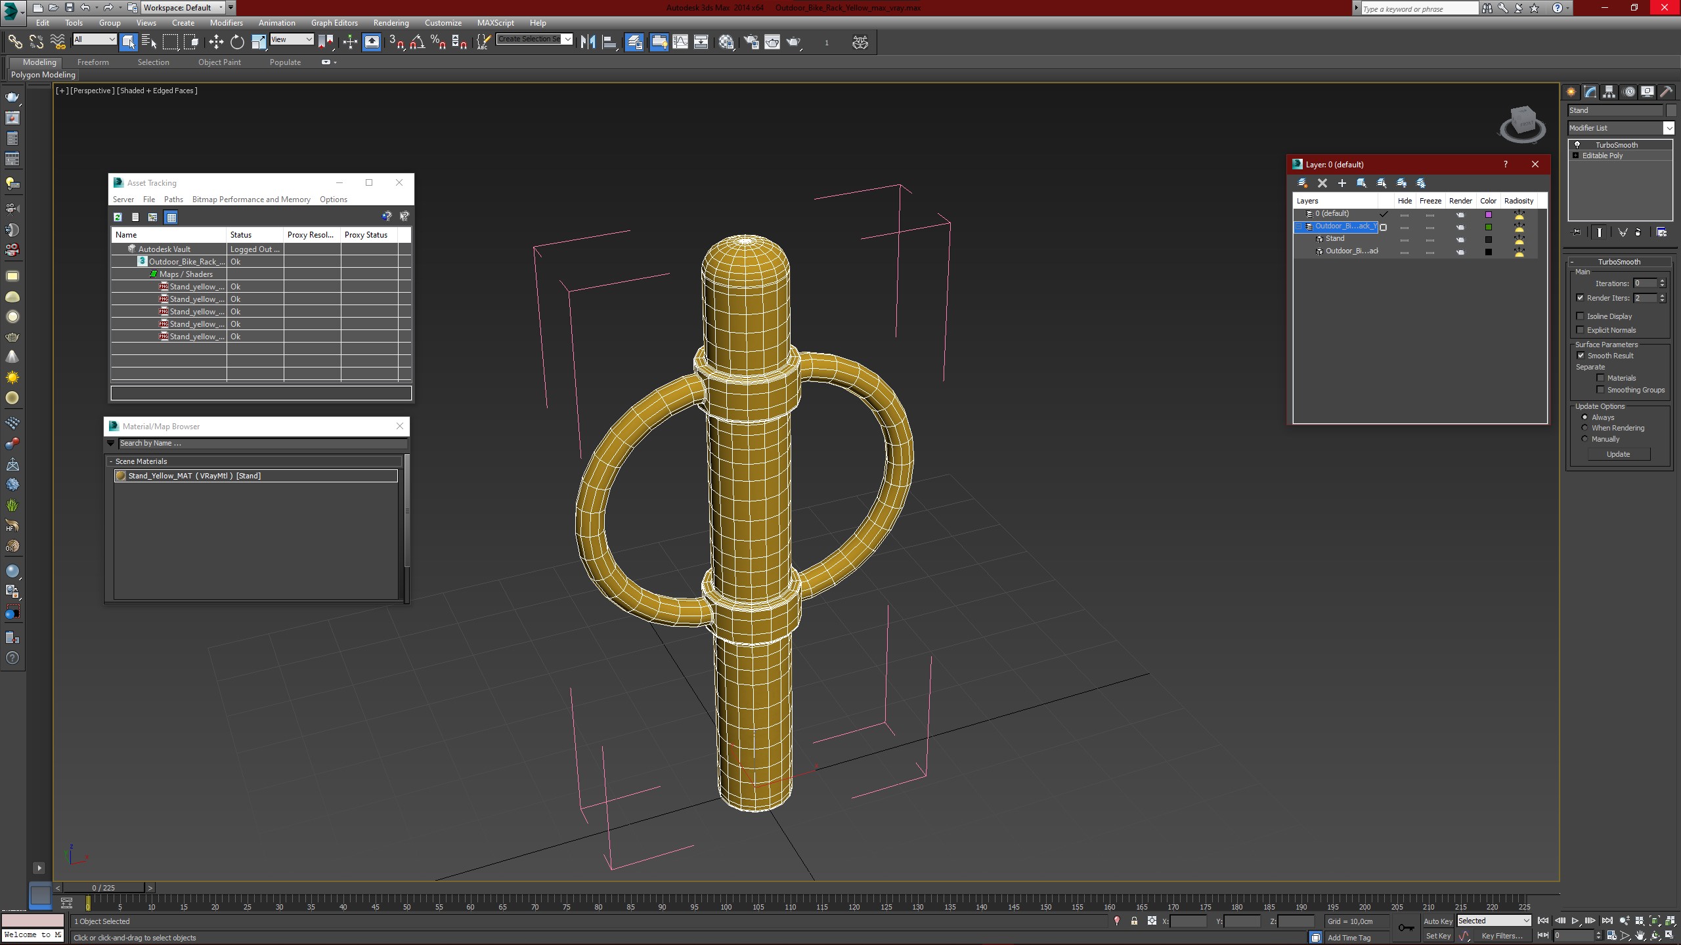Uncheck the Smooth Result checkbox
This screenshot has width=1681, height=945.
point(1581,356)
